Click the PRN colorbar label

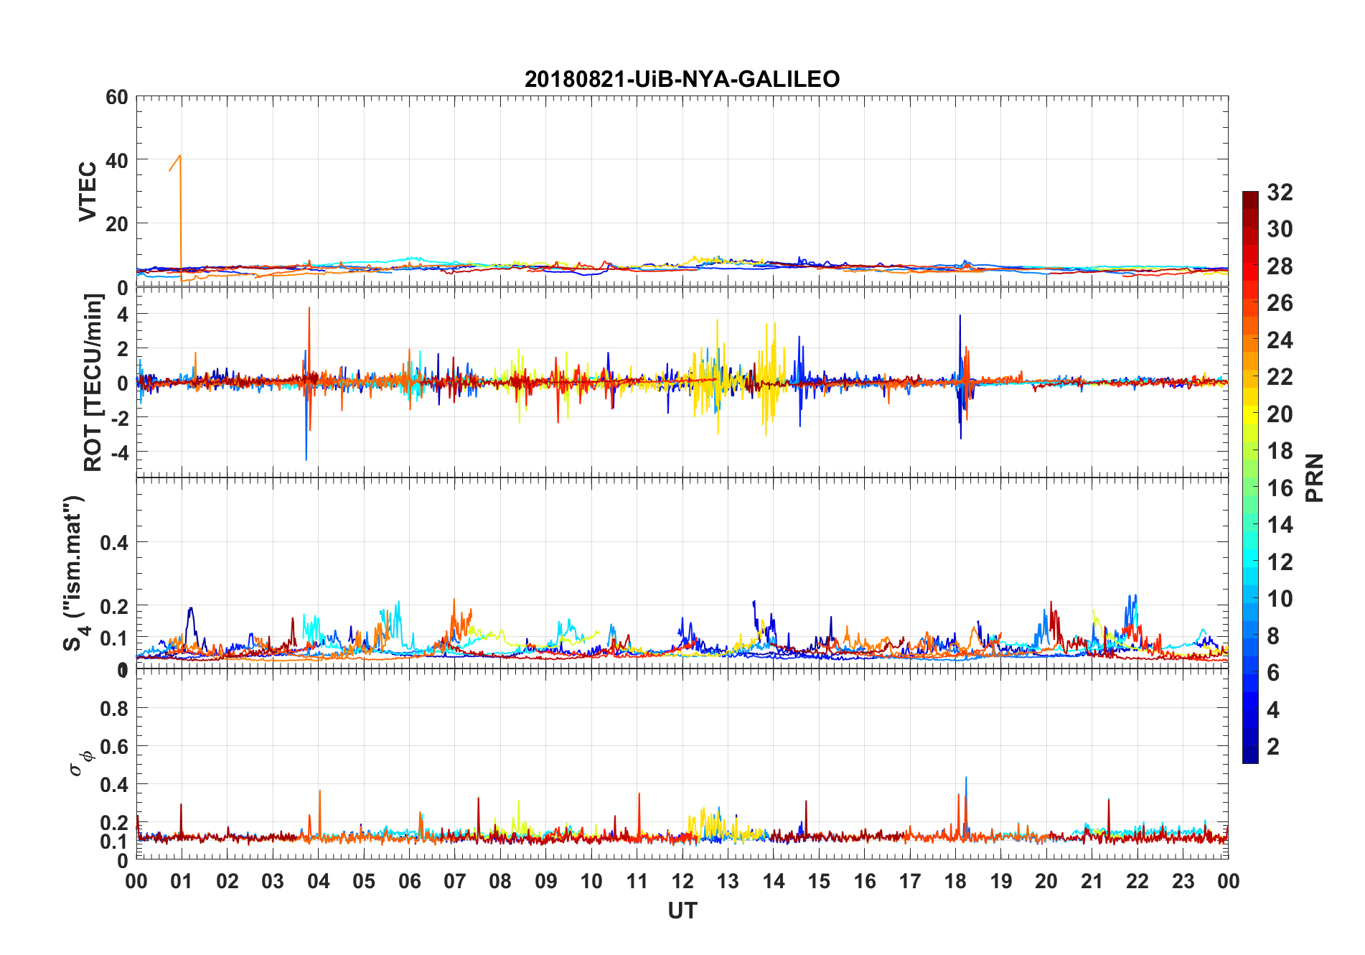pos(1314,478)
